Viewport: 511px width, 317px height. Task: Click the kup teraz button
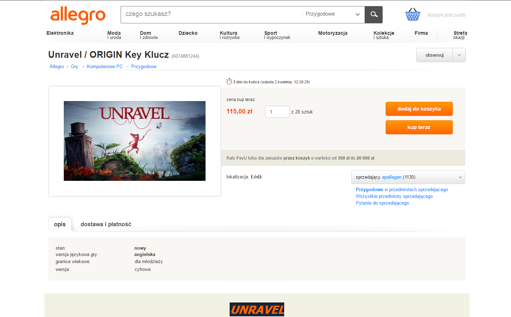point(419,127)
